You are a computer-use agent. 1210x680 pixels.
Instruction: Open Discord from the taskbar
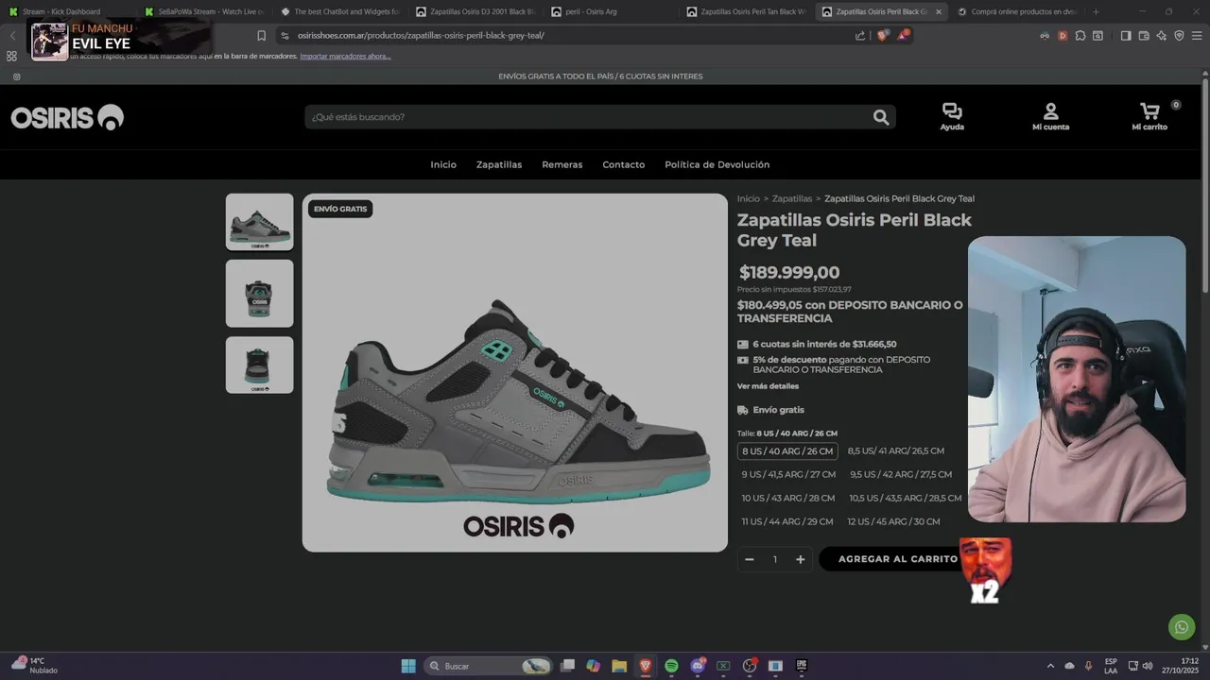coord(698,666)
